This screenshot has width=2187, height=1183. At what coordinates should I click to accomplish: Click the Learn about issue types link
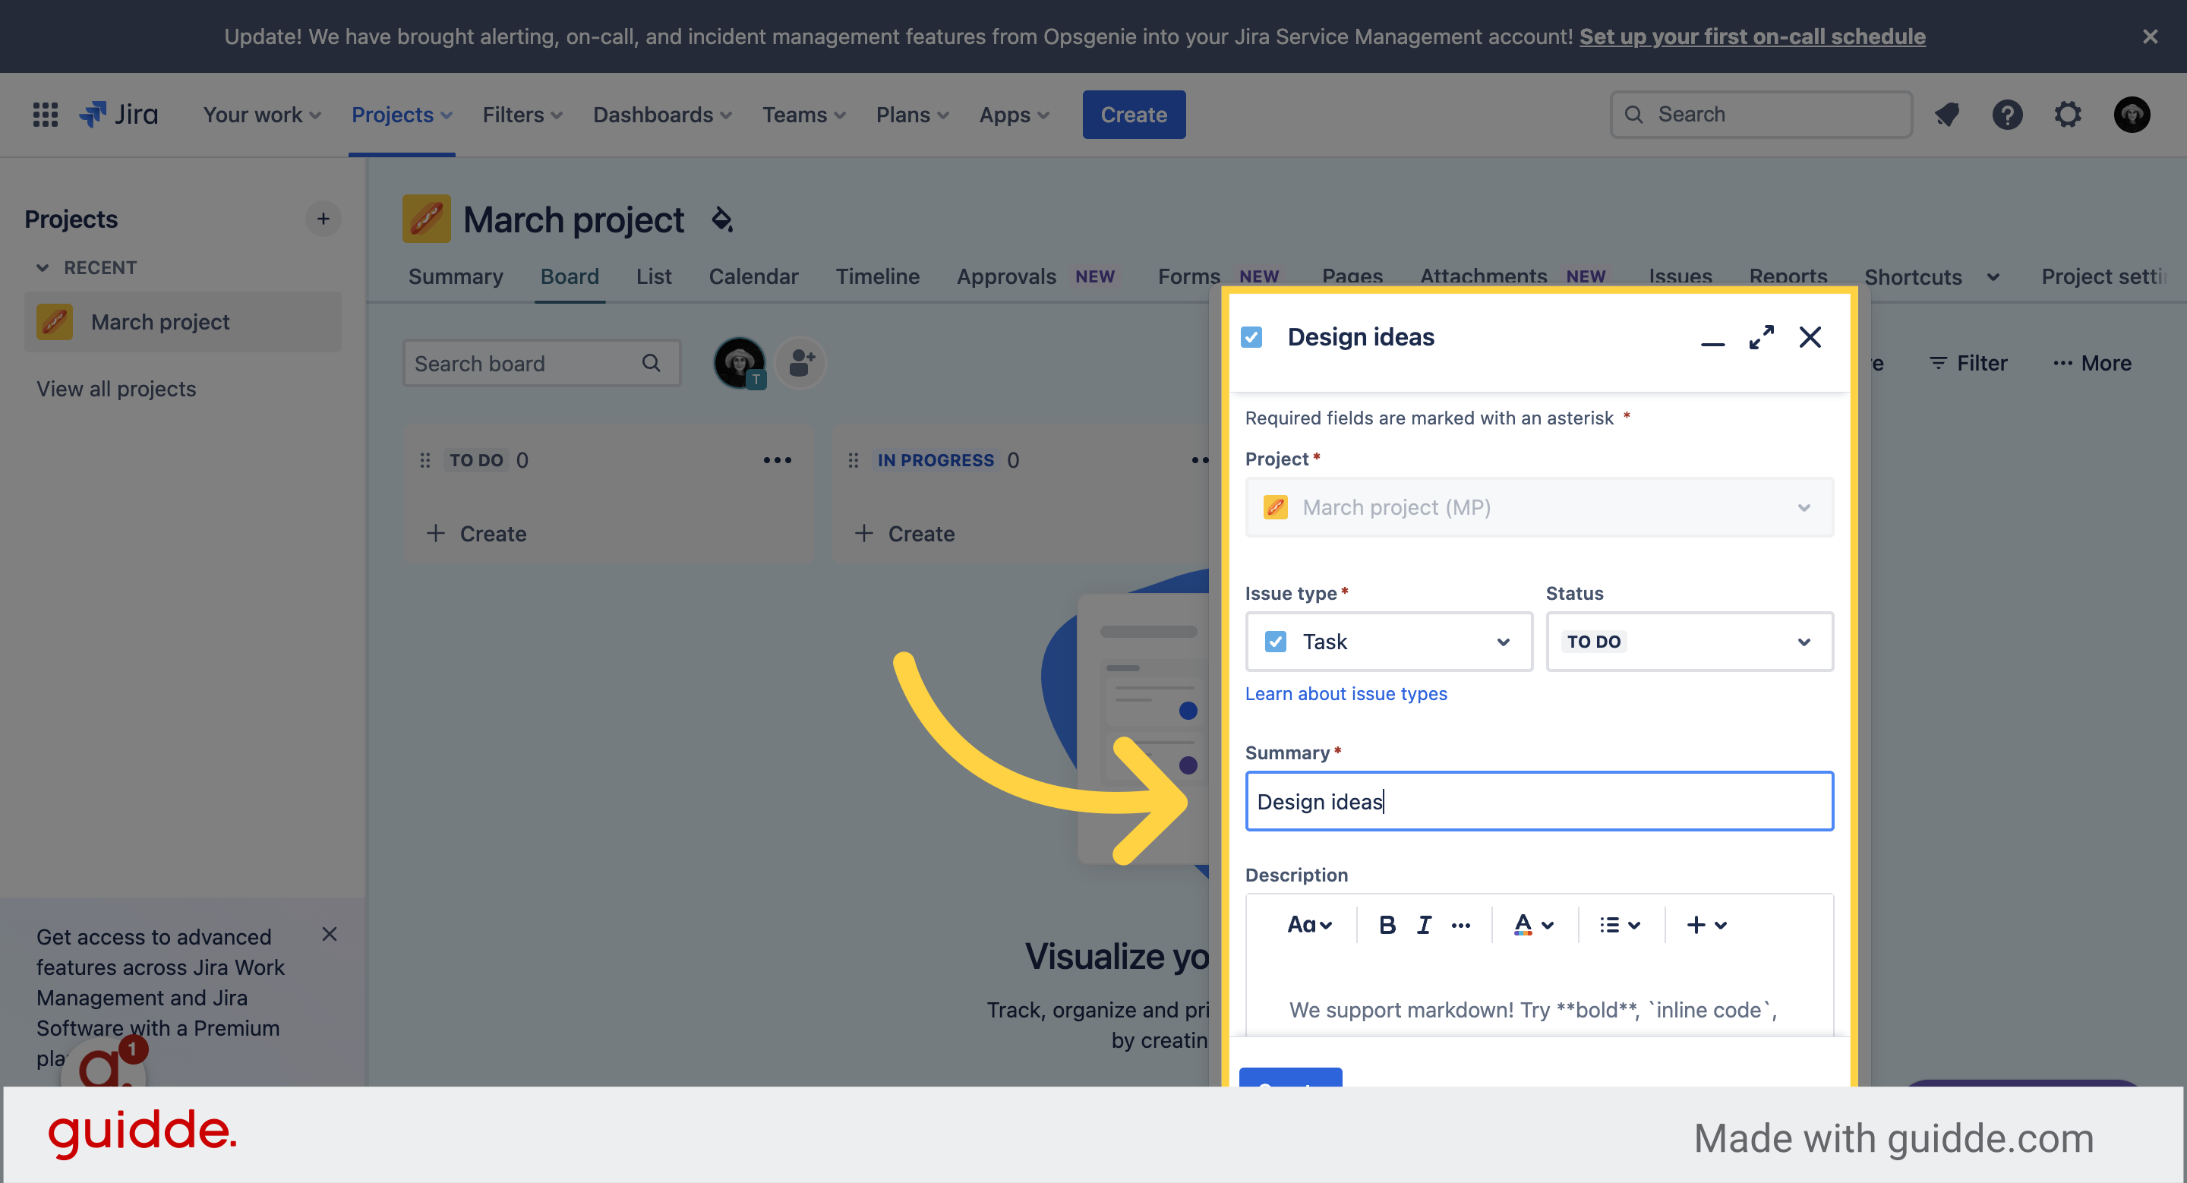pos(1346,693)
